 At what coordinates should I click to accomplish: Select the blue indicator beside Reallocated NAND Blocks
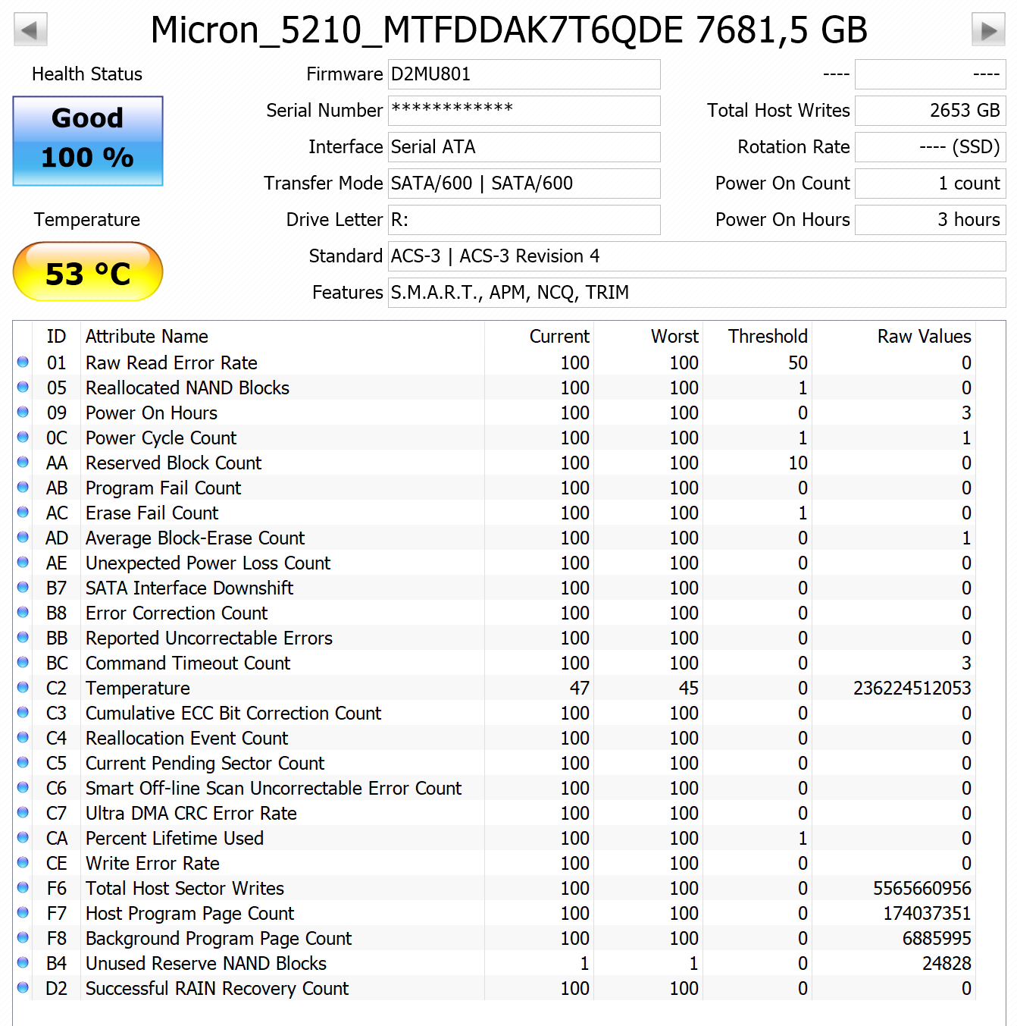[x=23, y=387]
